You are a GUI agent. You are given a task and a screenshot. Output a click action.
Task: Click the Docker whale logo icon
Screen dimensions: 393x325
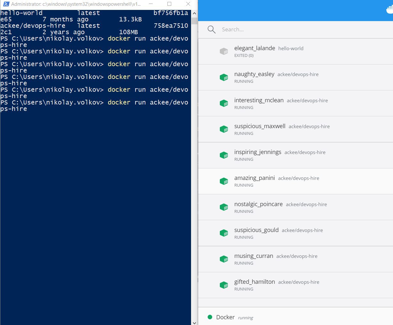(389, 10)
